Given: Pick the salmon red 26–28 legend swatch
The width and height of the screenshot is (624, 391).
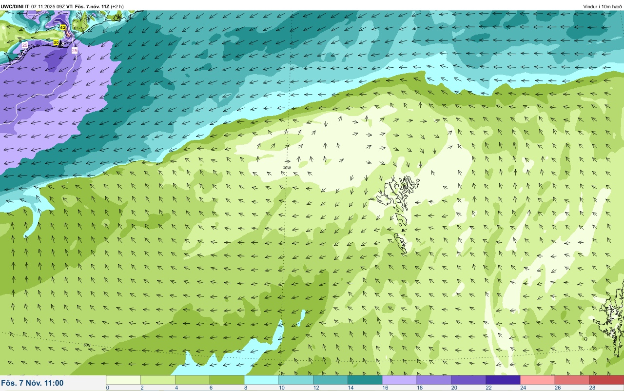Looking at the screenshot, I should (572, 380).
